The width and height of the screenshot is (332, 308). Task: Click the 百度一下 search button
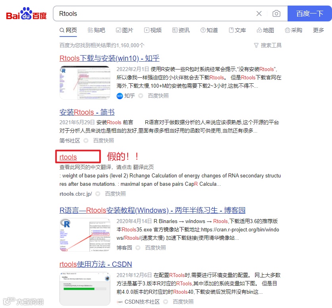309,13
